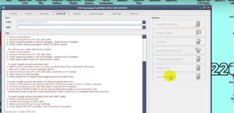Click the phone icon on Reset FRP/React/EE
The image size is (234, 113).
[x=198, y=59]
